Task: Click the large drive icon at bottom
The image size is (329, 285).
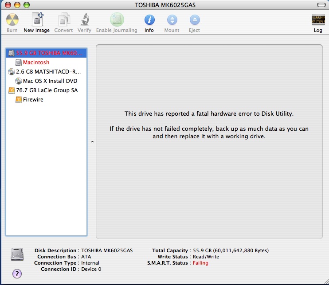Action: tap(17, 254)
